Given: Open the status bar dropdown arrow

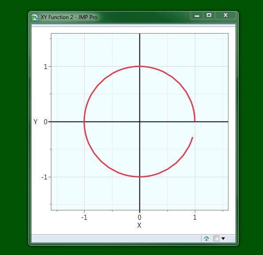Looking at the screenshot, I should [223, 238].
